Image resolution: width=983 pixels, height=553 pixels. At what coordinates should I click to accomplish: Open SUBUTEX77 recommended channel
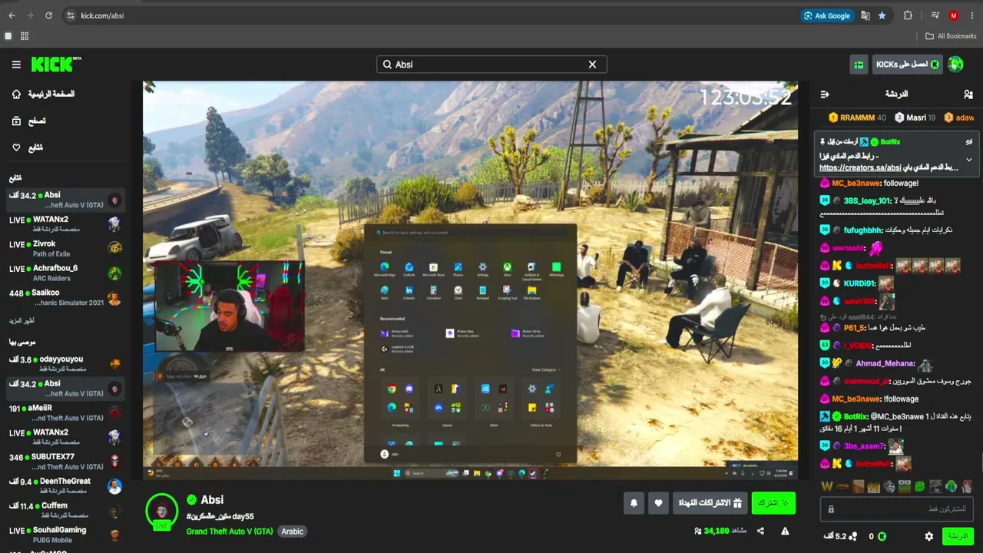click(x=65, y=462)
